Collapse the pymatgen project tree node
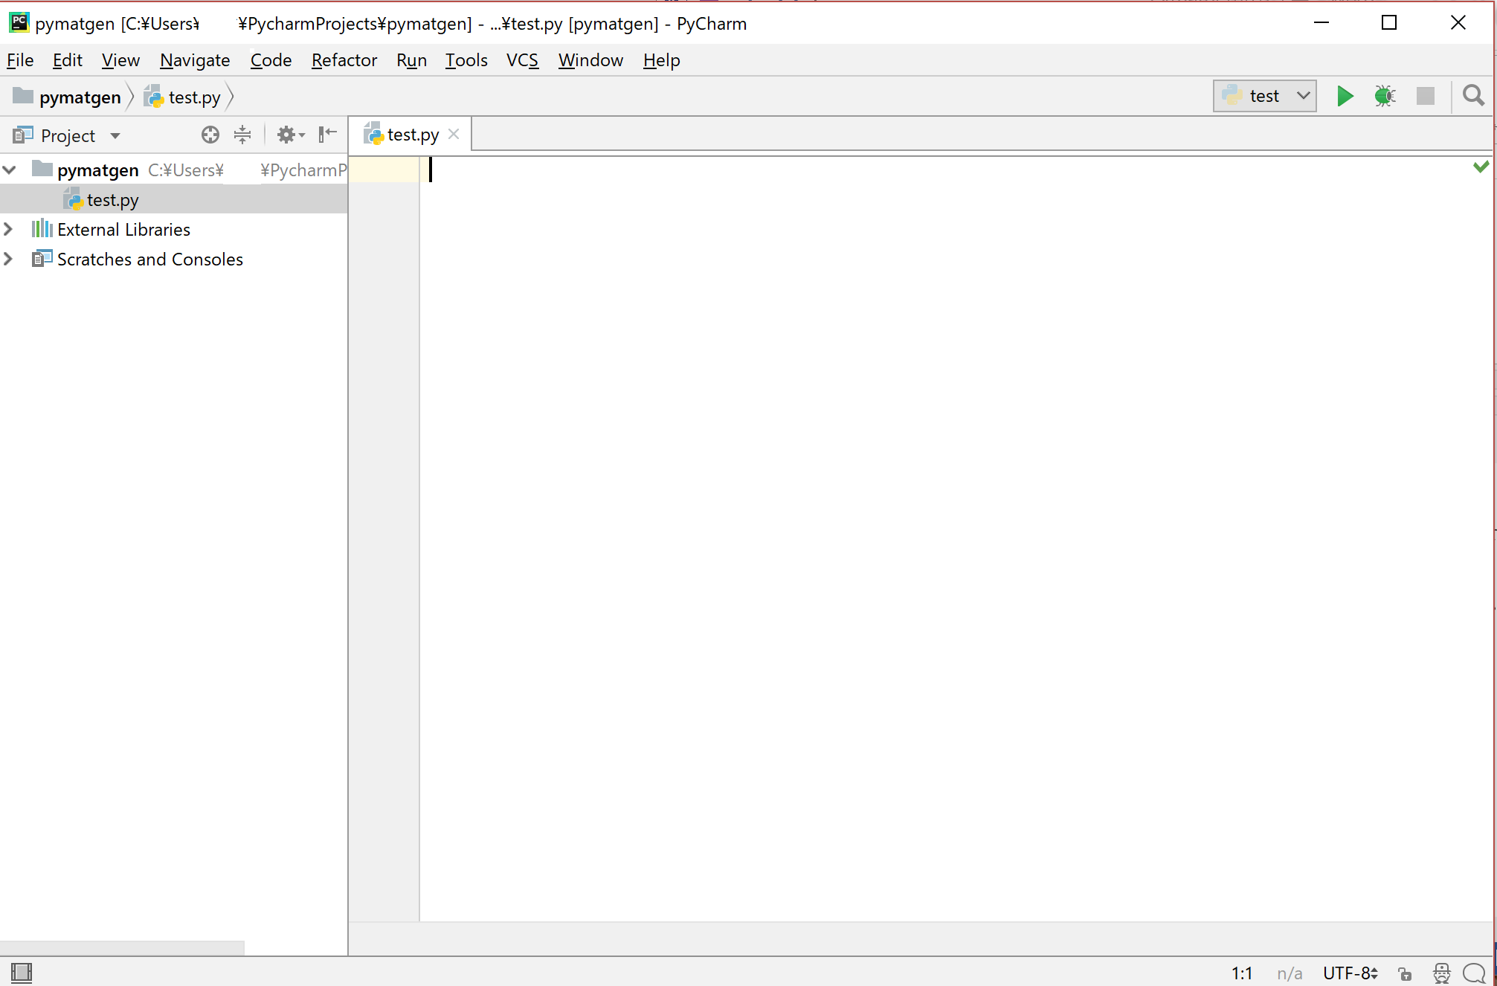Viewport: 1497px width, 986px height. (10, 170)
